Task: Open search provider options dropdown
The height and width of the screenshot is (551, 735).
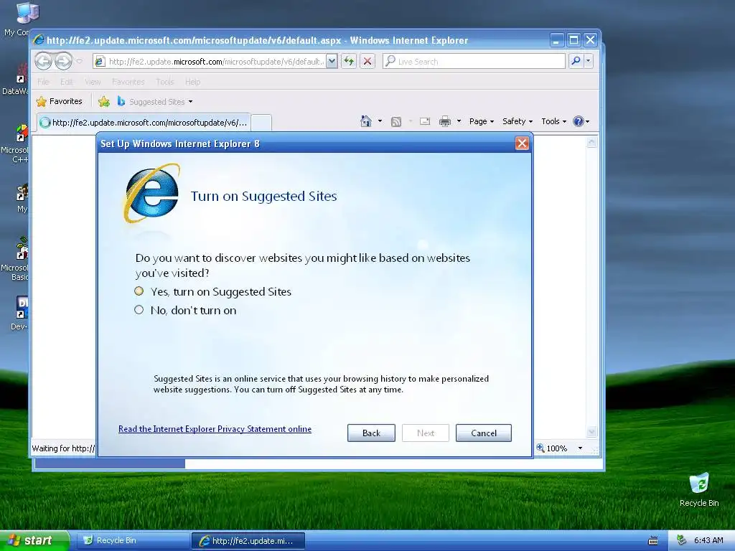Action: [588, 61]
